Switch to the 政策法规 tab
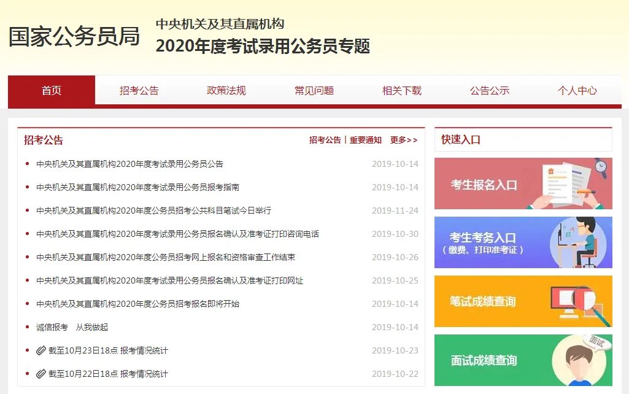This screenshot has width=629, height=394. pos(226,90)
